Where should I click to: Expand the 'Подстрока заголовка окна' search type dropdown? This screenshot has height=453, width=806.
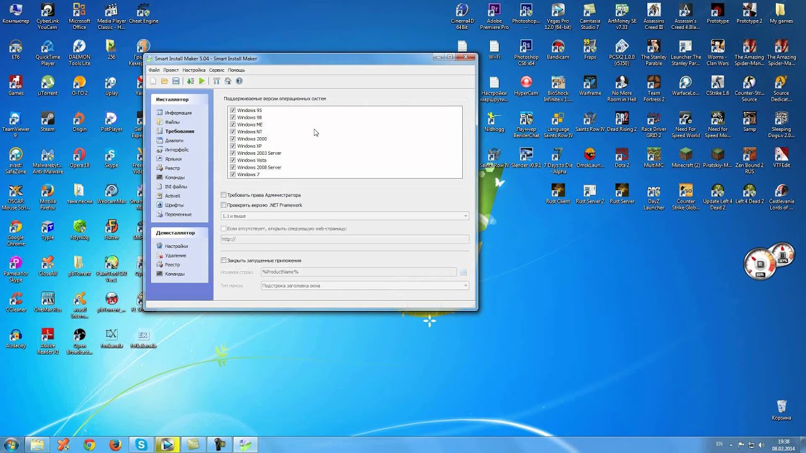(465, 286)
